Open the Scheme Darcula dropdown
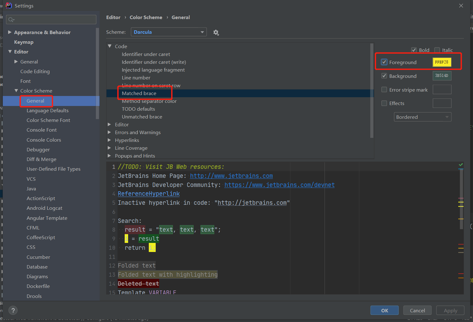 click(169, 32)
